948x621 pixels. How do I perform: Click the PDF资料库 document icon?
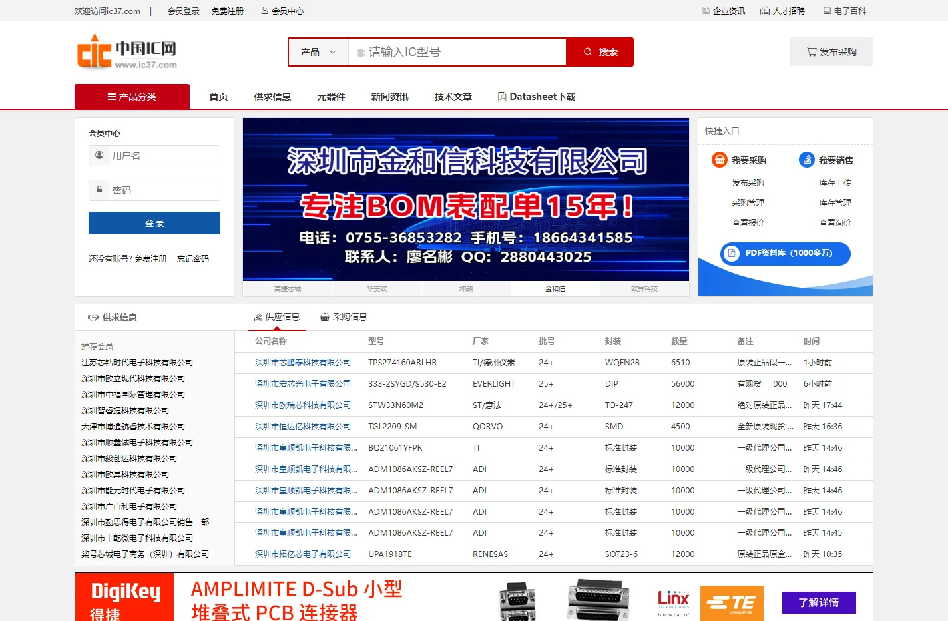[732, 253]
